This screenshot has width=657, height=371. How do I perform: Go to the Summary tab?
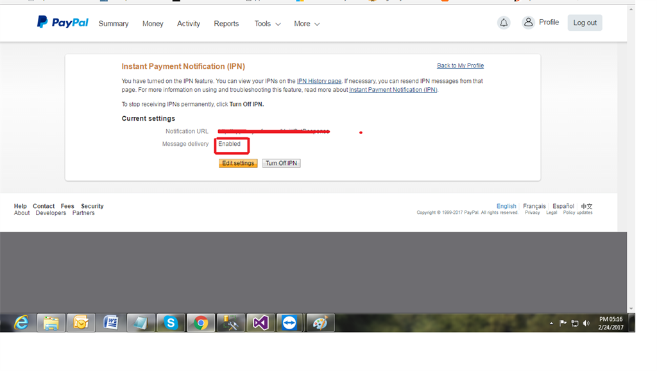[114, 24]
